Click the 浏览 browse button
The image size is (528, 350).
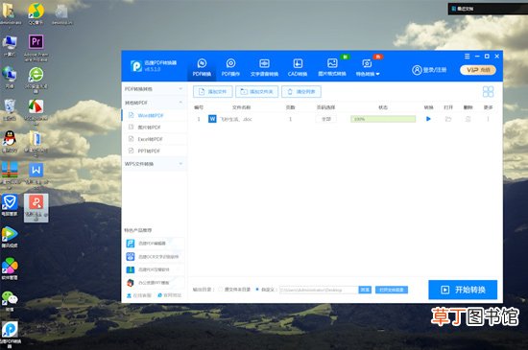(365, 290)
